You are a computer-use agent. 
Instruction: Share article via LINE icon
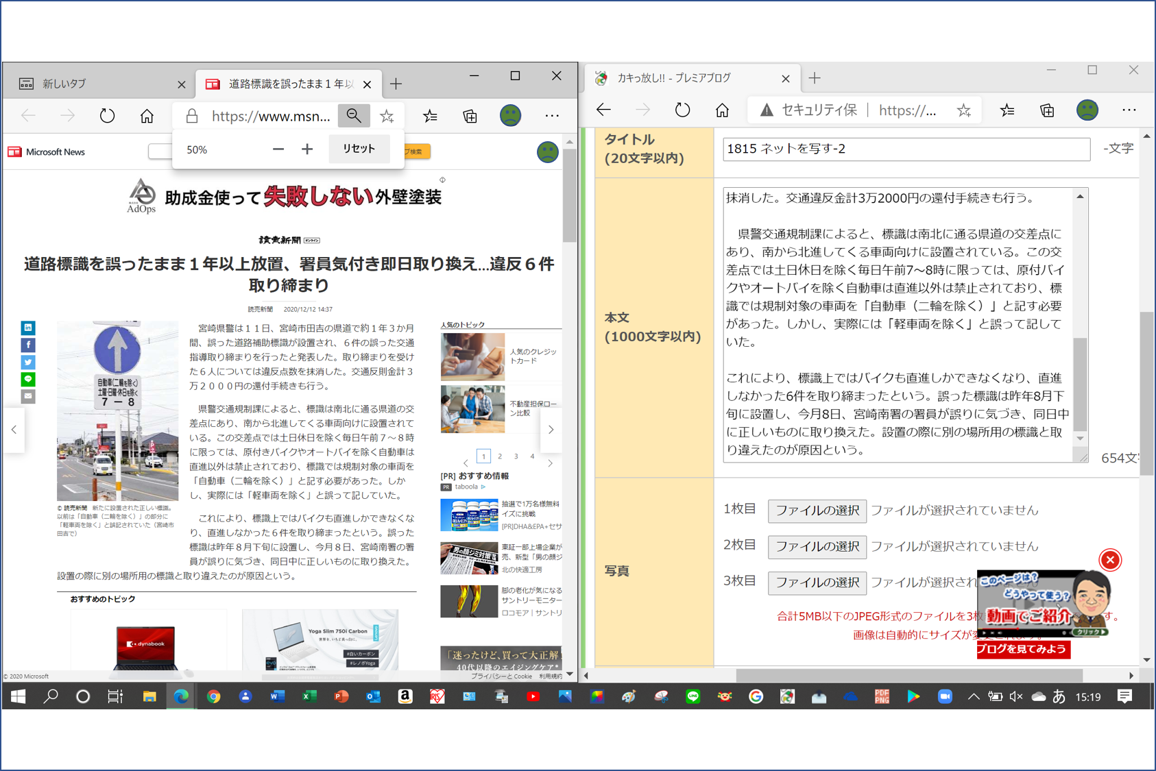(x=28, y=379)
